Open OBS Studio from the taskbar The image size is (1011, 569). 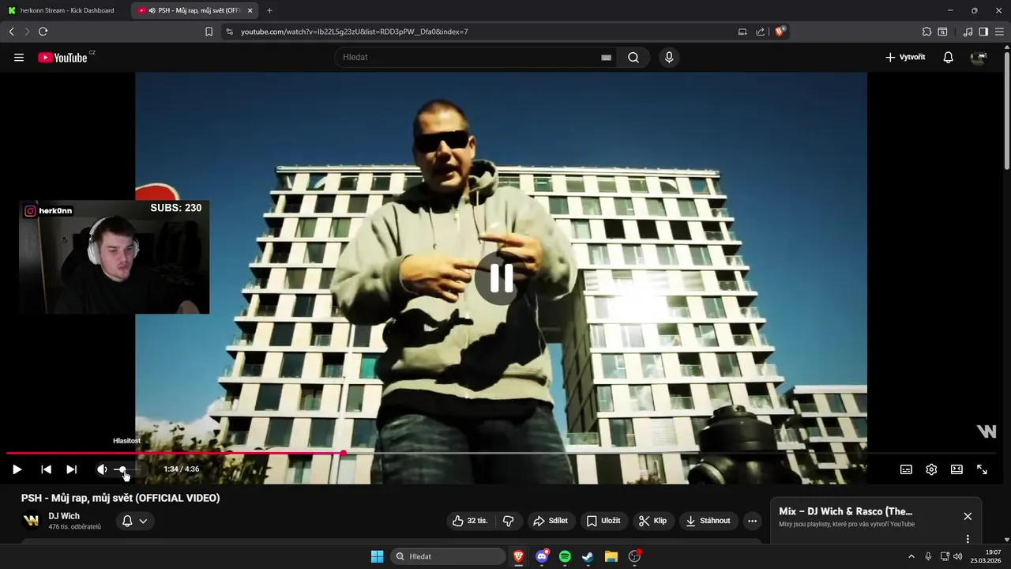(x=634, y=556)
